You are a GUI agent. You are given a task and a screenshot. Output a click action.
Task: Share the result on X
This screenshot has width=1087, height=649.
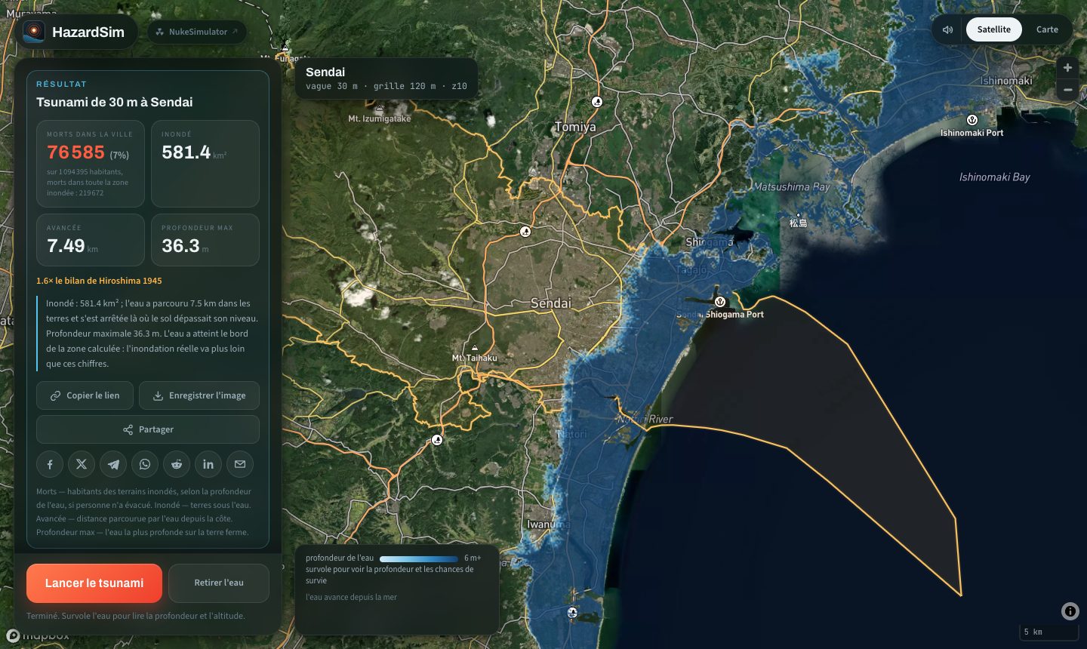(82, 464)
